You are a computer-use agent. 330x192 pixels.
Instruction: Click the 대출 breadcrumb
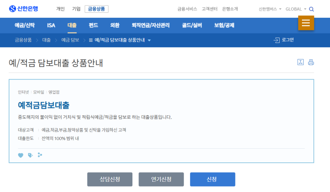click(x=46, y=40)
